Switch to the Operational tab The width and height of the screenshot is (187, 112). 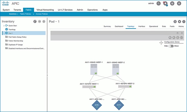tap(153, 26)
